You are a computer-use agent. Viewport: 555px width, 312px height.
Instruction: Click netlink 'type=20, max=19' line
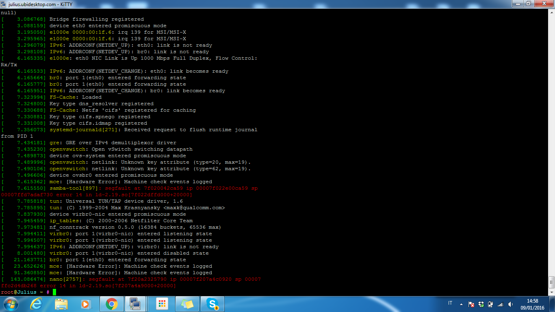click(126, 162)
